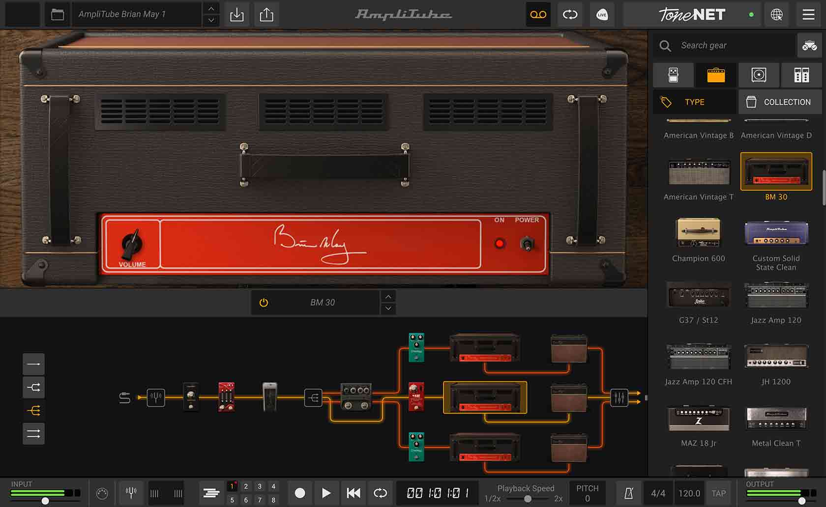
Task: Select previous preset with up arrow
Action: click(x=211, y=9)
